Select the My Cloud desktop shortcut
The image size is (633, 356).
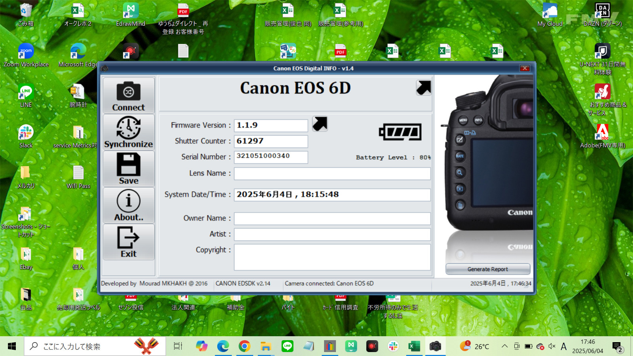(x=550, y=15)
